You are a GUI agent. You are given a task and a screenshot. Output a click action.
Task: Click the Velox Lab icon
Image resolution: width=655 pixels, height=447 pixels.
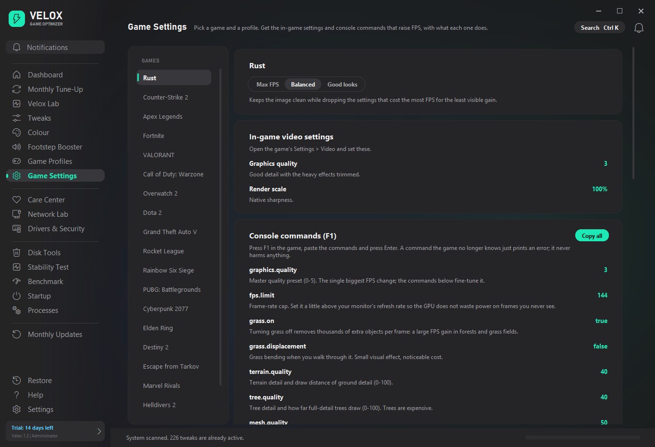tap(16, 103)
